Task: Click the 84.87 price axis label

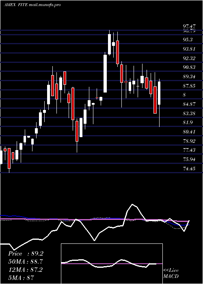Action: click(x=189, y=104)
